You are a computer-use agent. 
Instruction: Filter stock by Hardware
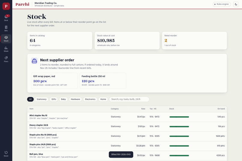tap(75, 99)
